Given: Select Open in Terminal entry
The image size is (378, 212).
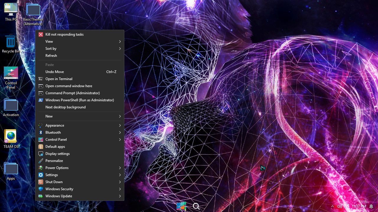Looking at the screenshot, I should pyautogui.click(x=80, y=79).
